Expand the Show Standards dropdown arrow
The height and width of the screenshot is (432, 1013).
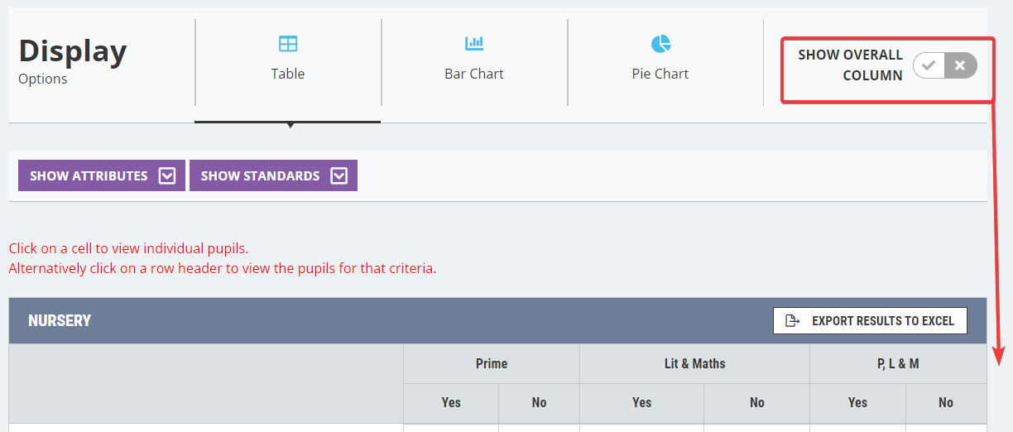338,175
